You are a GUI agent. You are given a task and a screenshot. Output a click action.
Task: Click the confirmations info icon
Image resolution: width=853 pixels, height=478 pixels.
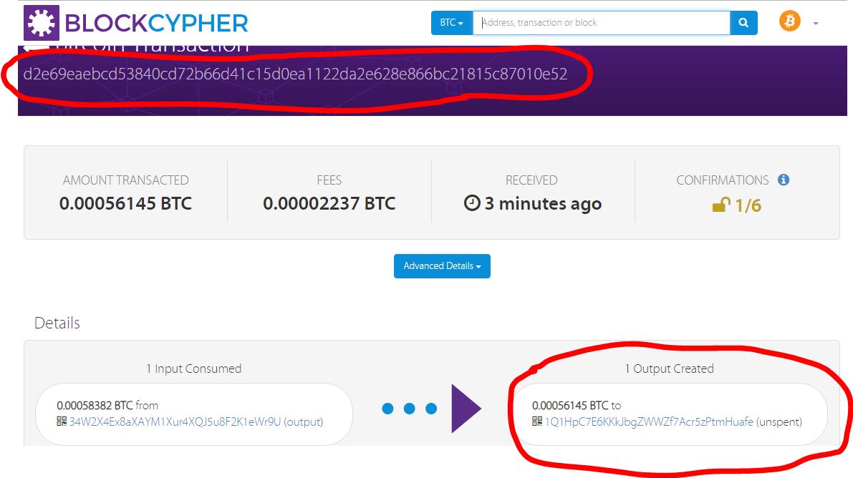784,180
